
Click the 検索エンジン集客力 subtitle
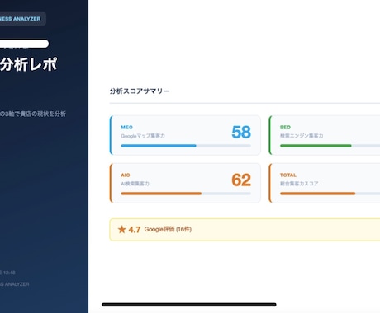pyautogui.click(x=302, y=136)
